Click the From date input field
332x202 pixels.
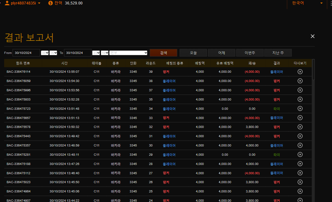click(26, 53)
